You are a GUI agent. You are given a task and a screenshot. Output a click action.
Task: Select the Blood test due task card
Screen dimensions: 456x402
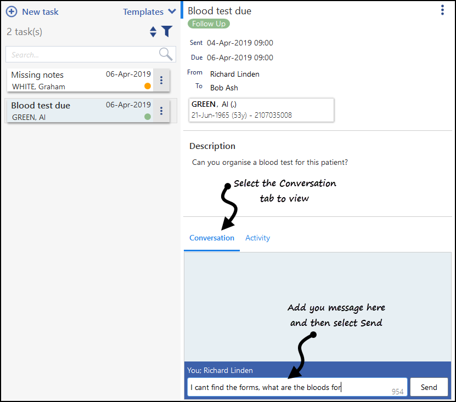(x=80, y=111)
